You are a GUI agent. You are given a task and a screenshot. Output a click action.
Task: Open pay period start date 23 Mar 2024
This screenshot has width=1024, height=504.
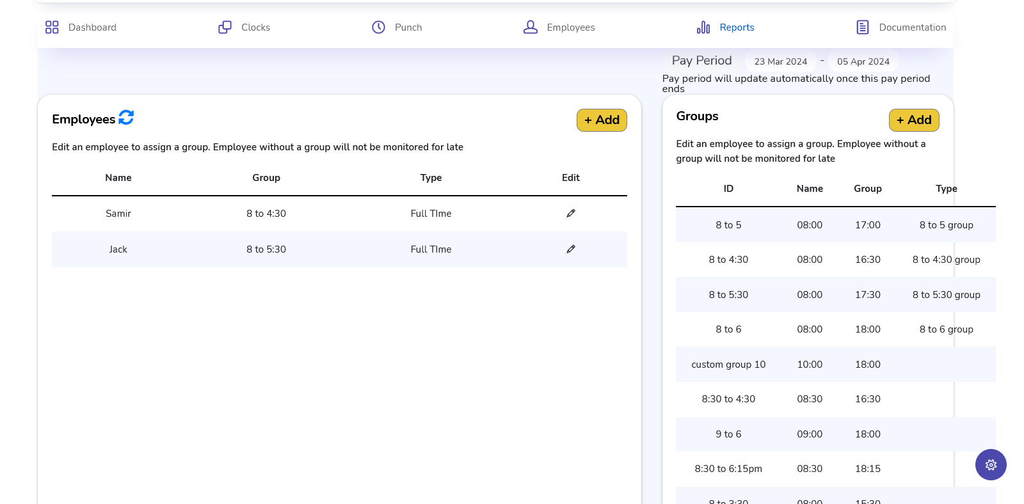click(x=780, y=62)
